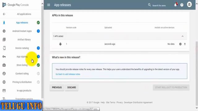Screen dimensions: 198x111
Task: Click the key icon for App signing
Action: click(x=4, y=57)
